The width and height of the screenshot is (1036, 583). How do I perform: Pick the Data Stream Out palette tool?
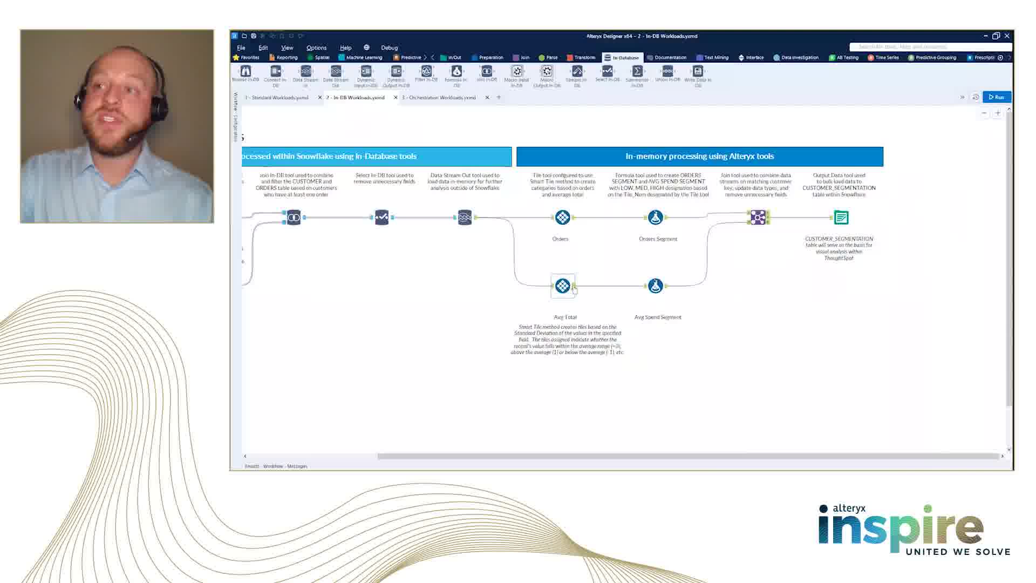click(x=336, y=76)
